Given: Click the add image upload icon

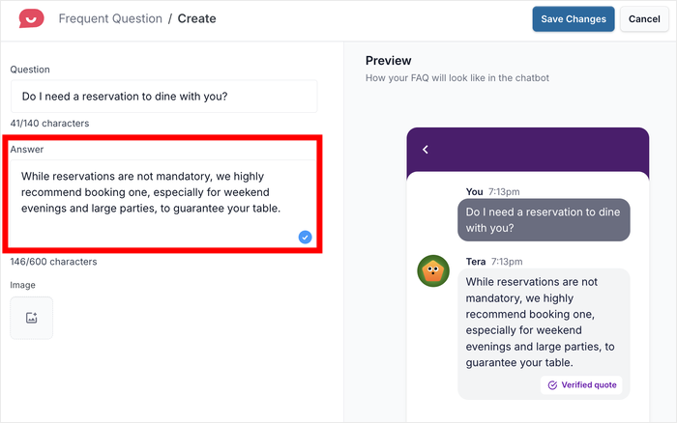Looking at the screenshot, I should [x=32, y=318].
